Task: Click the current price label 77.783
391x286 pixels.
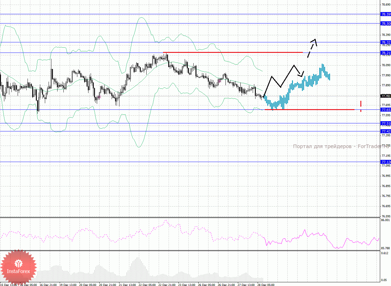Action: click(x=385, y=96)
